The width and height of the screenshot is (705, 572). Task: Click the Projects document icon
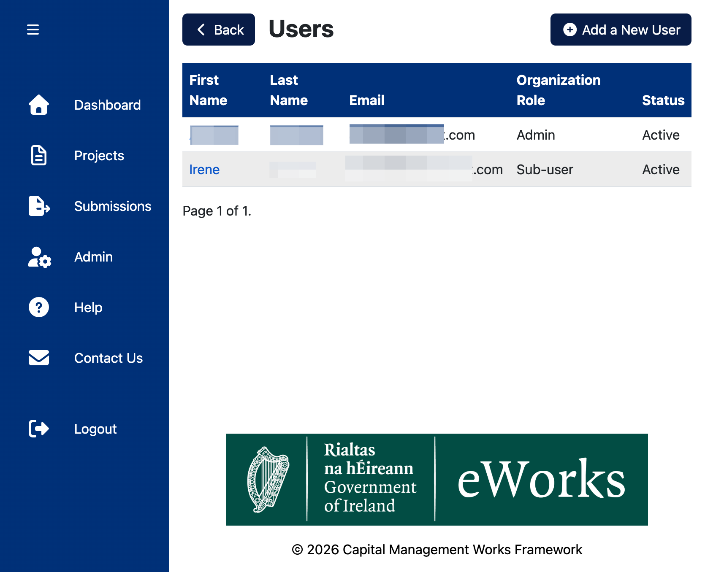tap(39, 155)
